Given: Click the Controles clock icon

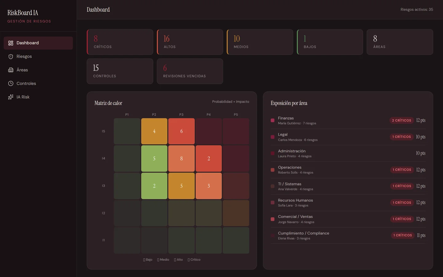Looking at the screenshot, I should (11, 84).
